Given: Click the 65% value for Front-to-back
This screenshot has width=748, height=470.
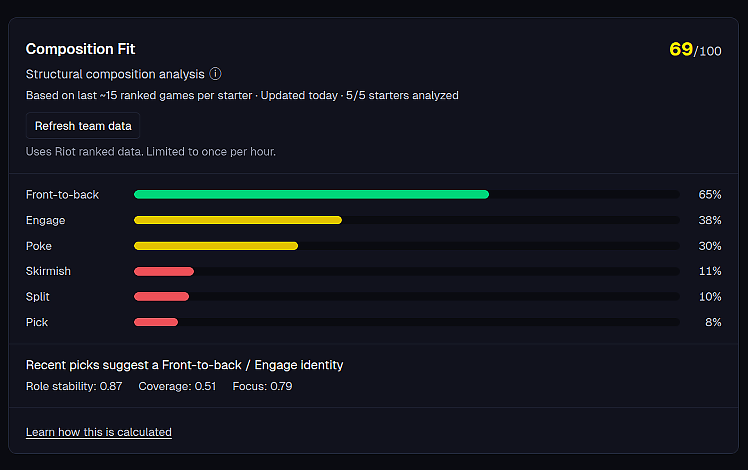Looking at the screenshot, I should (x=709, y=195).
